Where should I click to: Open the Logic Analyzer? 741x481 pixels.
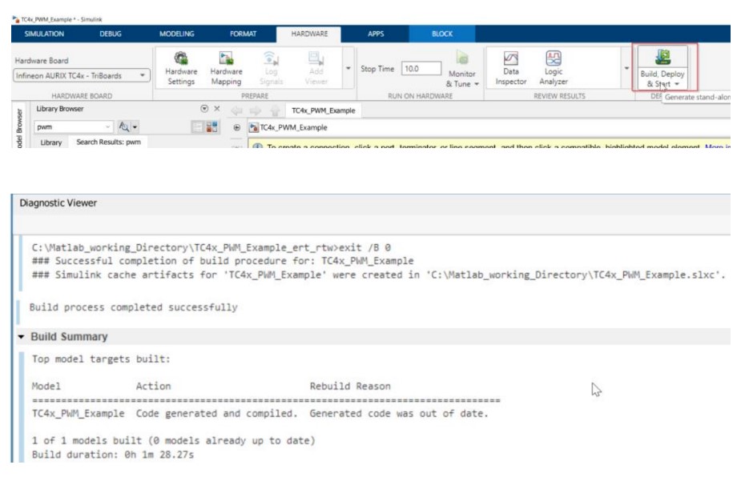pyautogui.click(x=554, y=69)
